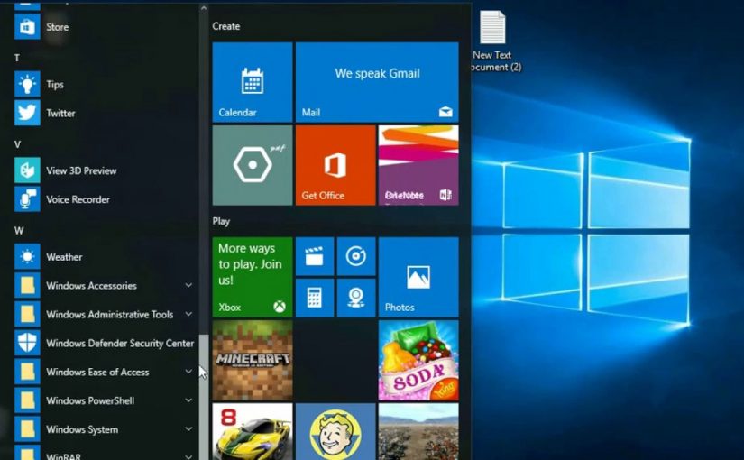The width and height of the screenshot is (744, 460).
Task: Open the Mail tile
Action: point(377,82)
